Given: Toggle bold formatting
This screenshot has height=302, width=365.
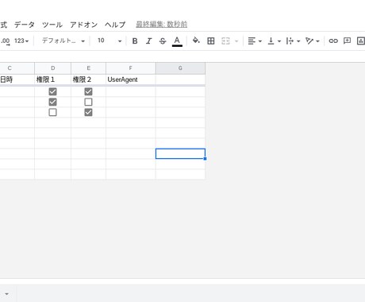Looking at the screenshot, I should coord(135,41).
